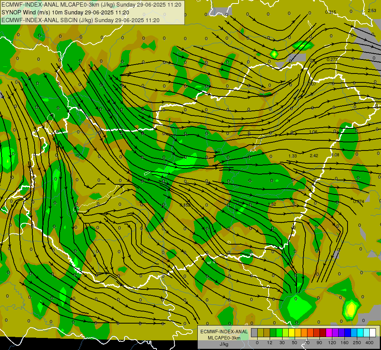Click the legend tick value 30
Screen dimensions: 381x350
(x=282, y=343)
